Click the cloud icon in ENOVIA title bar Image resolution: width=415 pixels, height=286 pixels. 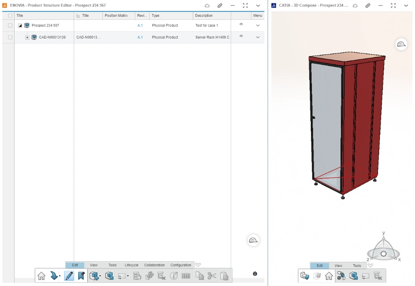207,6
